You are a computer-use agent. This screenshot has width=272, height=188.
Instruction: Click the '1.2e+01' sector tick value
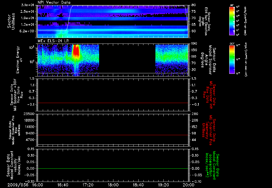pos(27,25)
